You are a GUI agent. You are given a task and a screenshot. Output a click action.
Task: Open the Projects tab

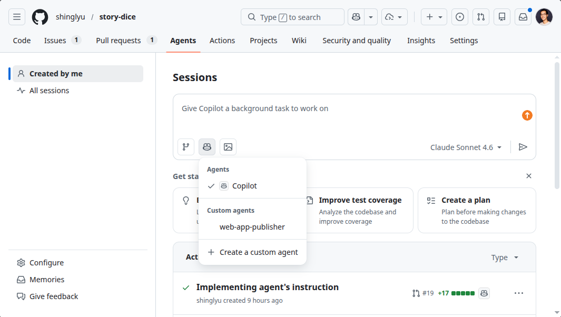point(263,41)
